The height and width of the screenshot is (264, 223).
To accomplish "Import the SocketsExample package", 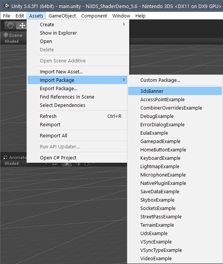I will click(x=175, y=208).
